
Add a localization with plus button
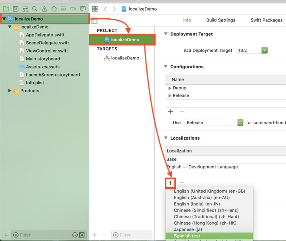pyautogui.click(x=170, y=183)
